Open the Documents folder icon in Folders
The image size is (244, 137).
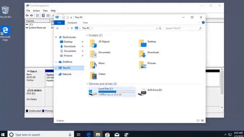click(x=93, y=54)
